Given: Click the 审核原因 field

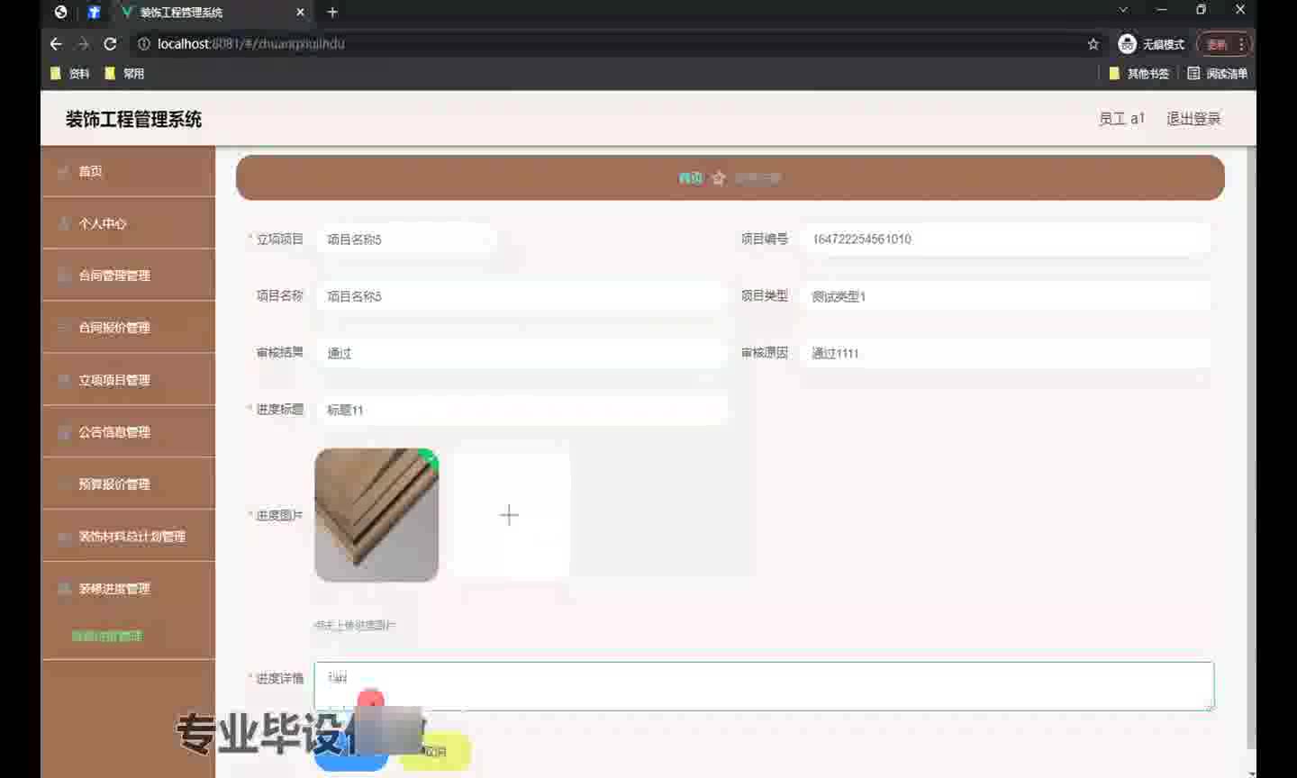Looking at the screenshot, I should 1005,353.
